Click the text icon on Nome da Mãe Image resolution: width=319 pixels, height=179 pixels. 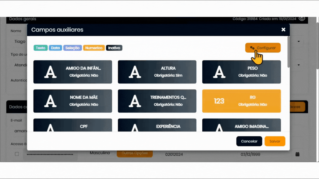coord(50,101)
